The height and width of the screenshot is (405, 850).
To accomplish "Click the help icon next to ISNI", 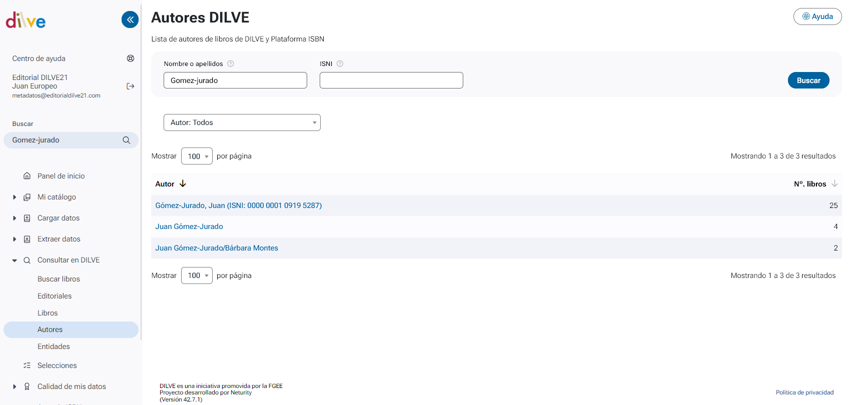I will tap(340, 64).
